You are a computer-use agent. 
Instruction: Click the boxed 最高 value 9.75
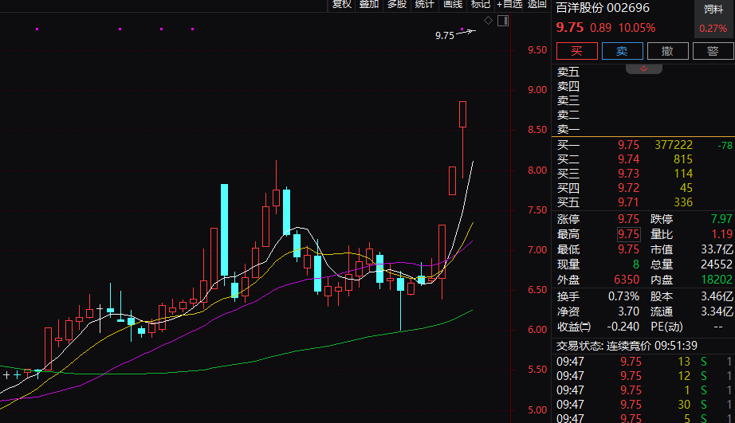[629, 234]
